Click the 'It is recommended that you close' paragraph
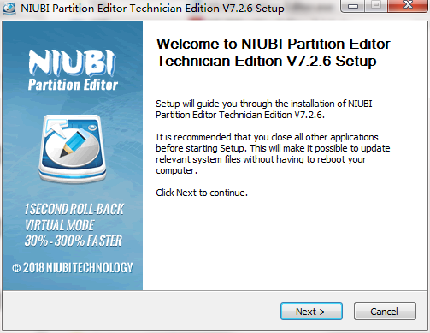The height and width of the screenshot is (333, 430). 273,154
